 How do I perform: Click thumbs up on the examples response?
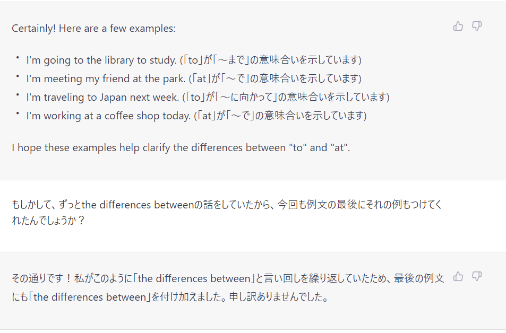(458, 26)
